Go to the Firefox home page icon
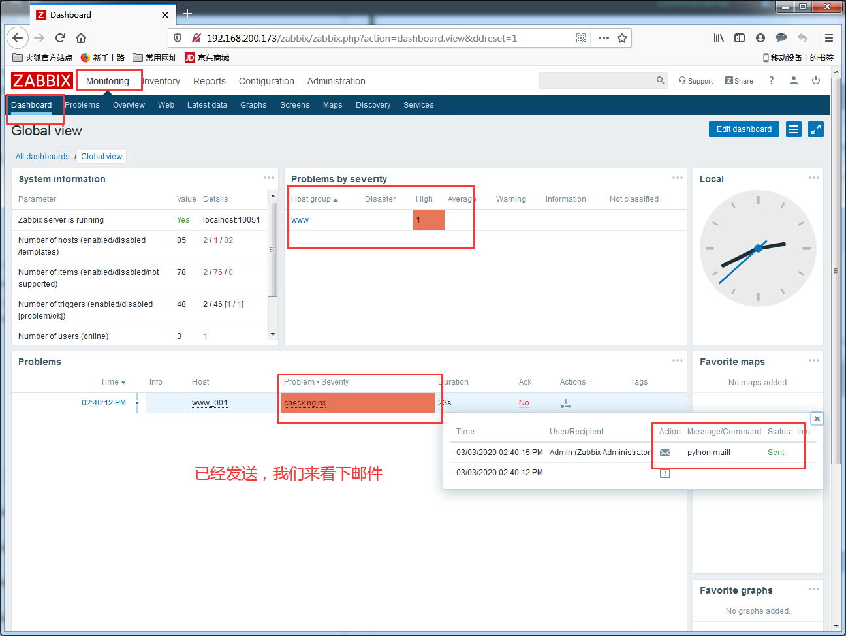The image size is (846, 636). [81, 38]
